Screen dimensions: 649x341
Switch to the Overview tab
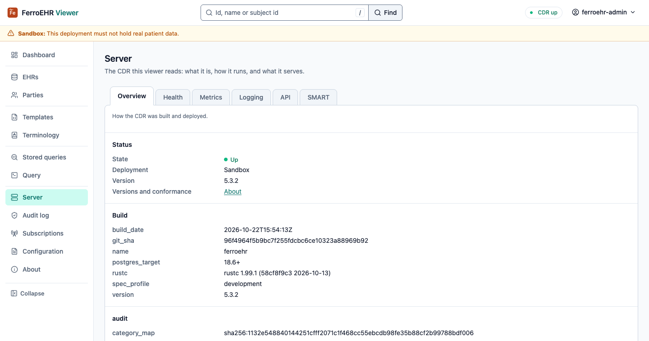tap(132, 96)
